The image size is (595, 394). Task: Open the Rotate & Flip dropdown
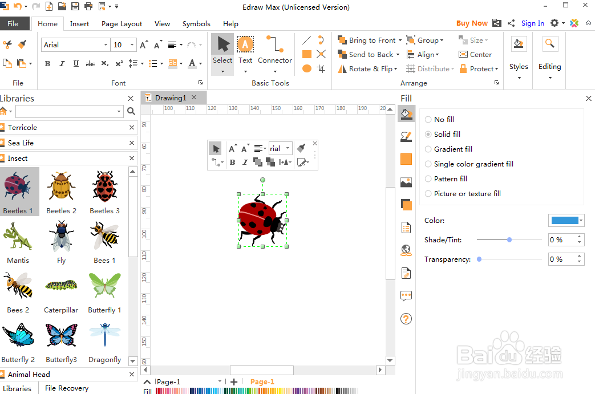coord(368,68)
